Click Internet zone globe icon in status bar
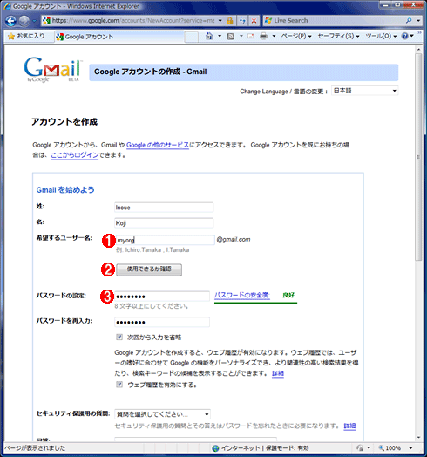 (215, 448)
